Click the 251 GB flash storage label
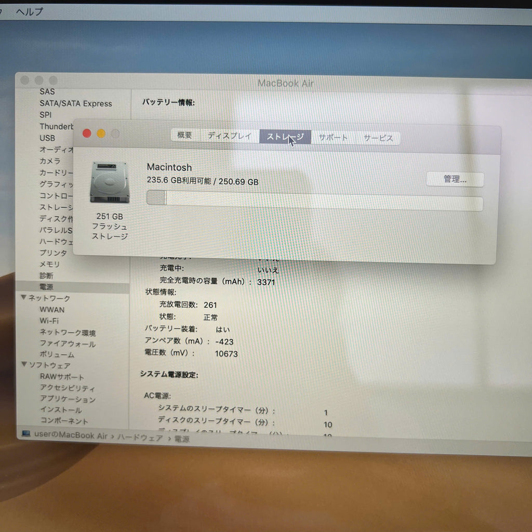The height and width of the screenshot is (532, 532). point(110,227)
